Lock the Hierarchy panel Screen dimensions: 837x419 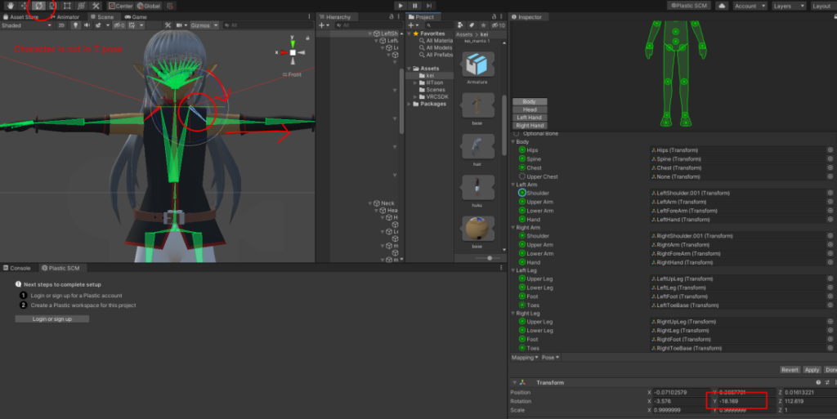392,17
